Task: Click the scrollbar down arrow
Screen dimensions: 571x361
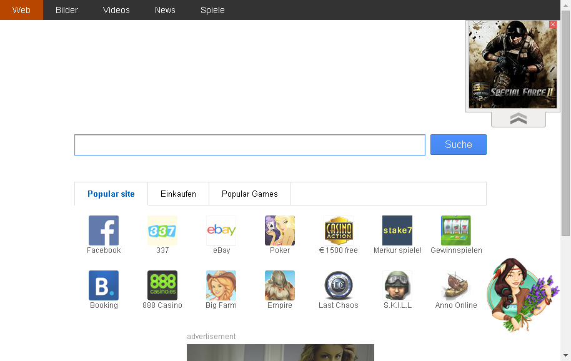Action: click(565, 355)
